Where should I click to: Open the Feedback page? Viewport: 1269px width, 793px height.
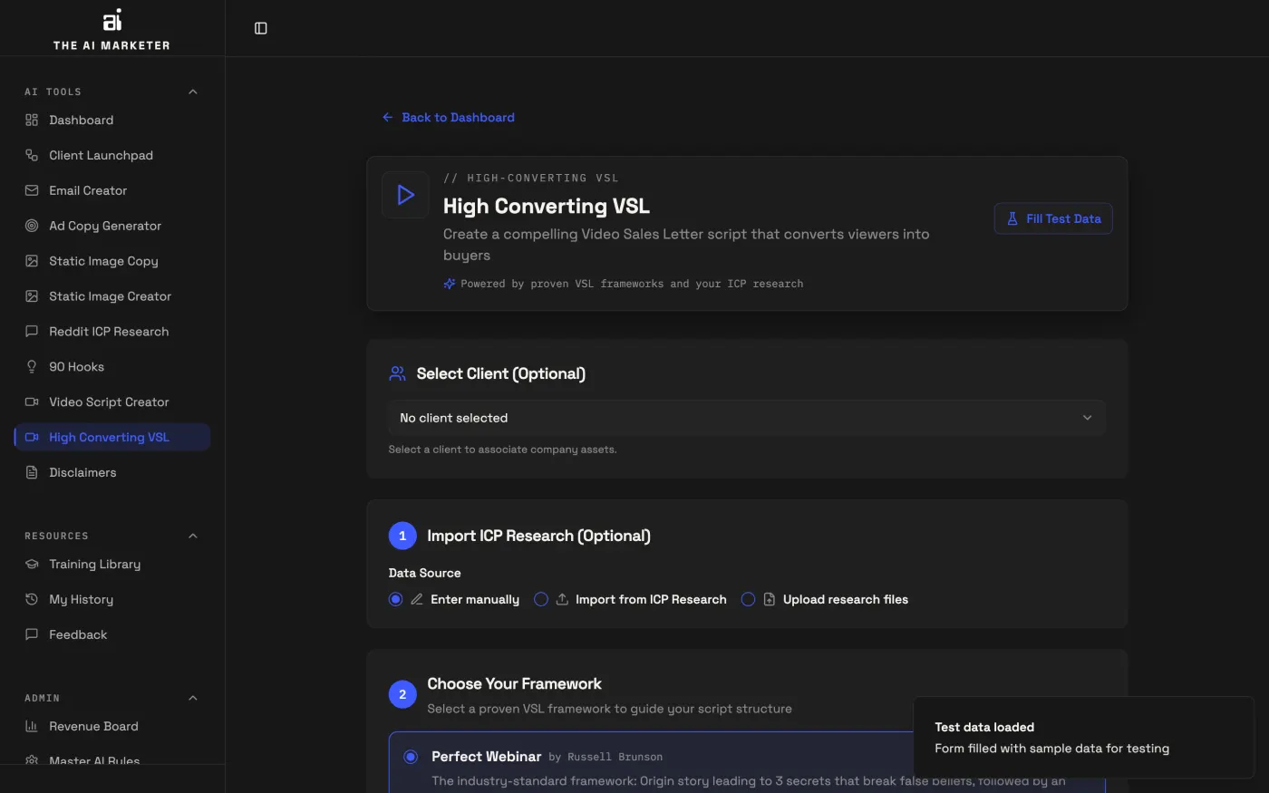pos(112,634)
